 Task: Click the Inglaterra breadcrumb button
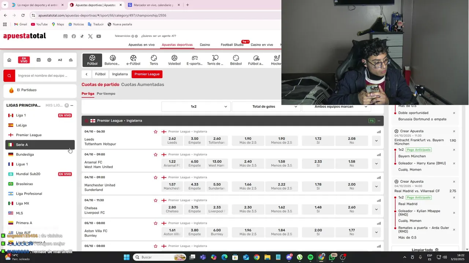[x=120, y=74]
